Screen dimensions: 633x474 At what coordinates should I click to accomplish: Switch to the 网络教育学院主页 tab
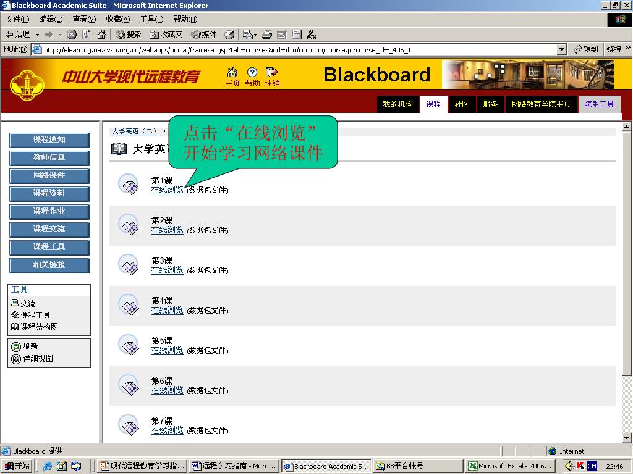tap(541, 104)
